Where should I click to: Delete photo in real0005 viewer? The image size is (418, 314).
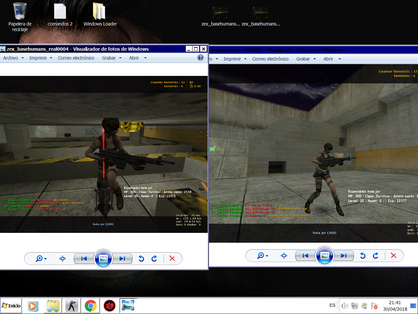pos(394,256)
